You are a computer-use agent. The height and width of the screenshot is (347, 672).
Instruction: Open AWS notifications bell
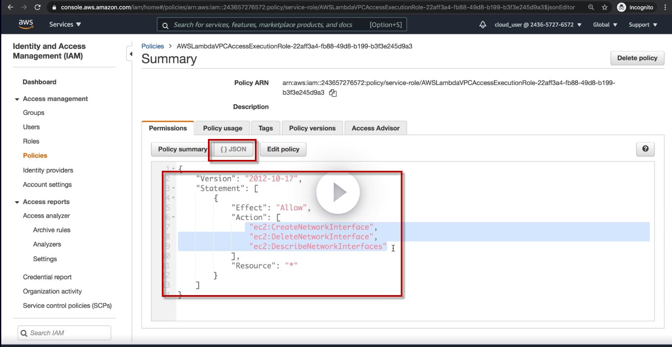tap(483, 25)
